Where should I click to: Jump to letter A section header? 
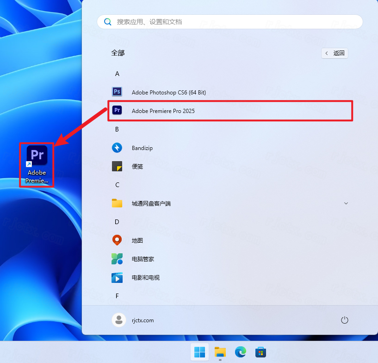117,74
